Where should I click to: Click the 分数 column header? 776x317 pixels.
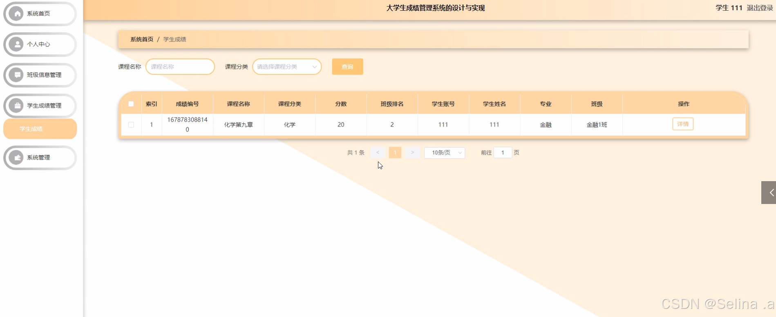[341, 104]
